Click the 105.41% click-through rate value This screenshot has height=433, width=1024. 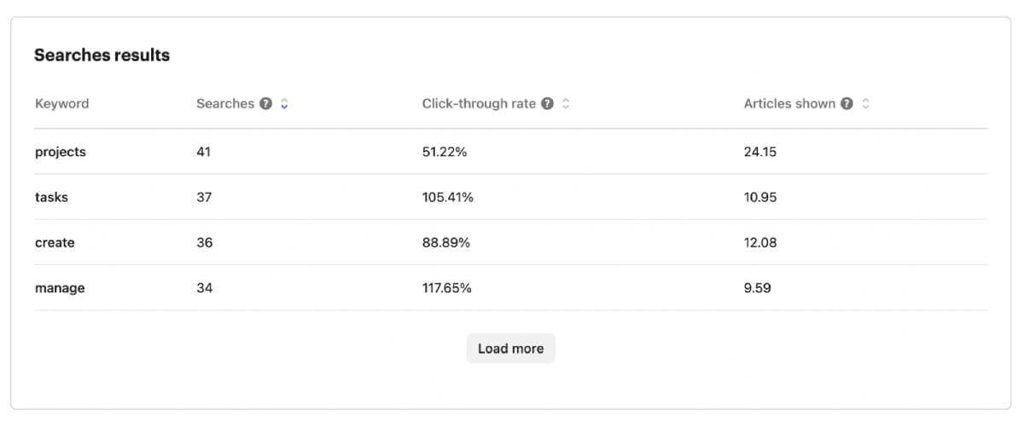click(447, 197)
